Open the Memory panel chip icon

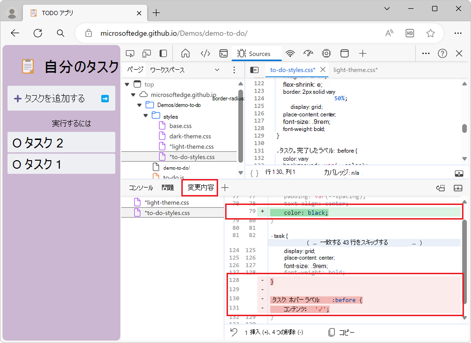tap(326, 54)
